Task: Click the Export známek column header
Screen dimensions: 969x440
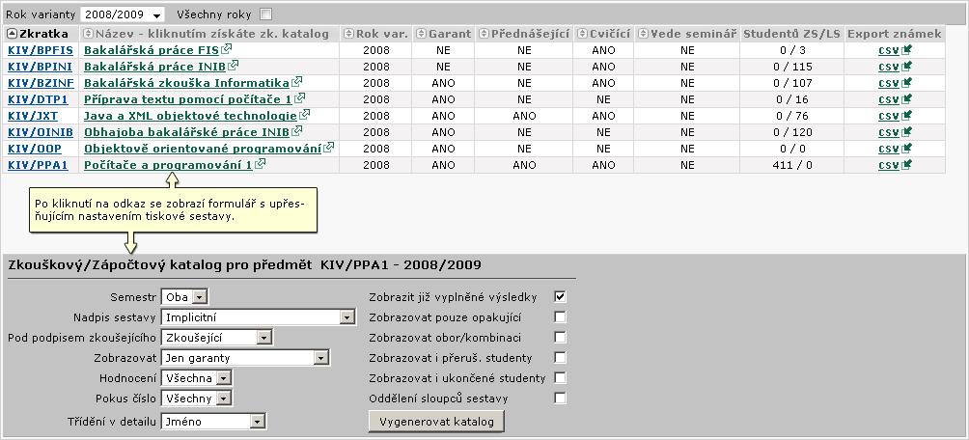Action: (895, 34)
